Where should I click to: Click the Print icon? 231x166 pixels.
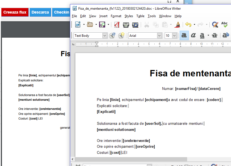pyautogui.click(x=126, y=25)
